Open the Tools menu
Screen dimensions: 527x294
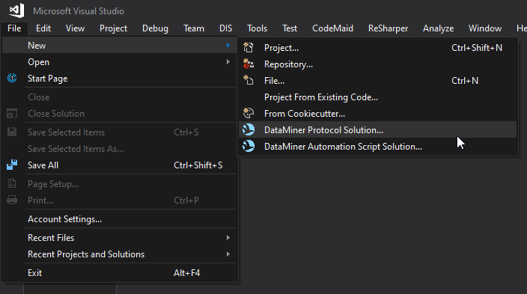click(x=257, y=28)
